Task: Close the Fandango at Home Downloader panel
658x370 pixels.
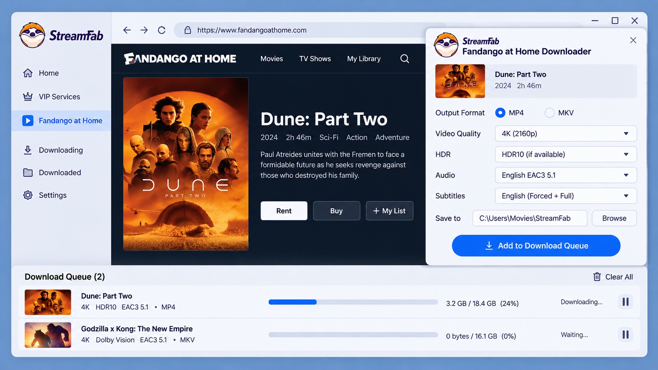Action: click(633, 40)
